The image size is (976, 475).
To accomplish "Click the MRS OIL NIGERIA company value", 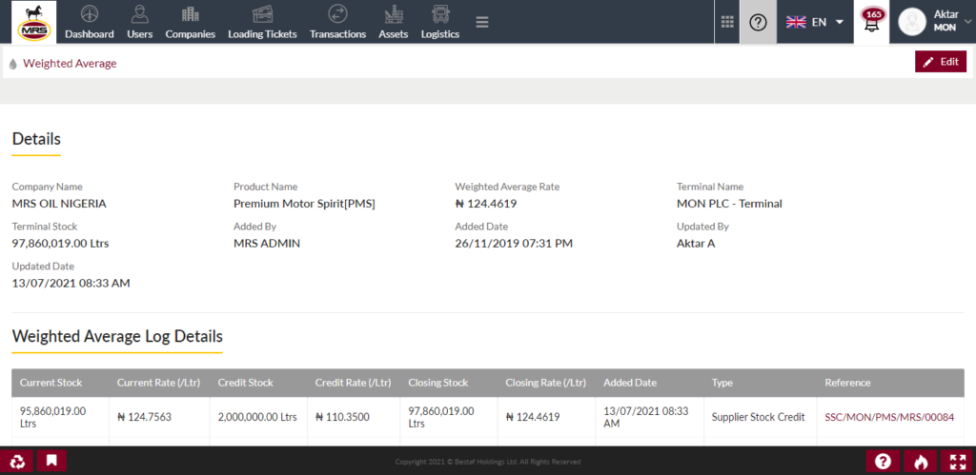I will click(x=59, y=204).
